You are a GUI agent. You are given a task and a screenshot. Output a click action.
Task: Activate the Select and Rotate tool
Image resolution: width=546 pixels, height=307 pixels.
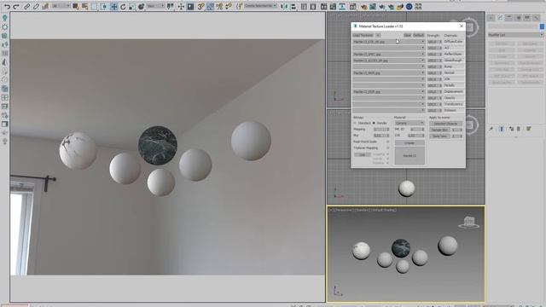[x=123, y=6]
